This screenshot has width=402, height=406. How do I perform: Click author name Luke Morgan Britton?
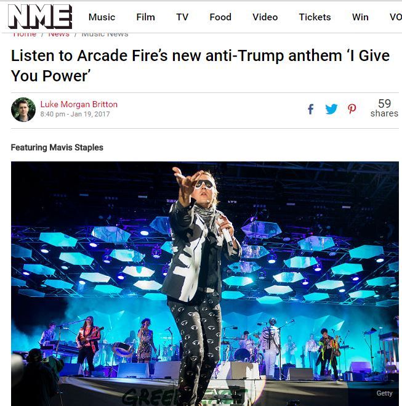pos(79,104)
